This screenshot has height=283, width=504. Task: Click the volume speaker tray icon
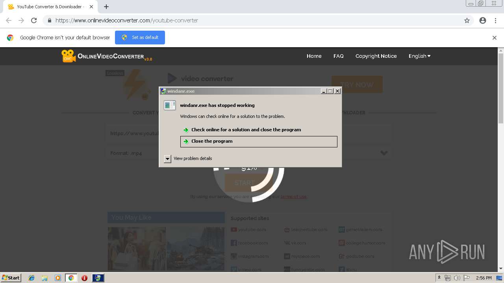point(457,278)
